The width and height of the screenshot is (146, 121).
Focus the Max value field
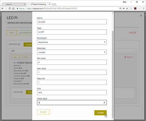tap(72, 72)
